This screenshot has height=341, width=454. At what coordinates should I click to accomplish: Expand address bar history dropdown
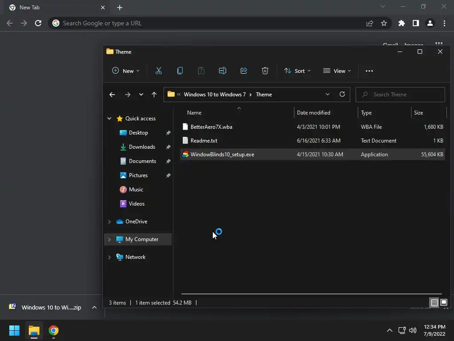(x=328, y=94)
